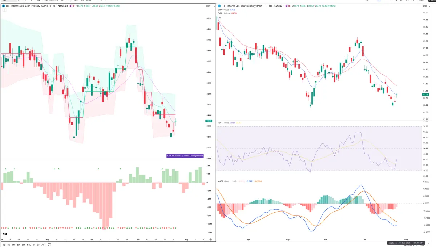Select the All time range

pyautogui.click(x=43, y=245)
